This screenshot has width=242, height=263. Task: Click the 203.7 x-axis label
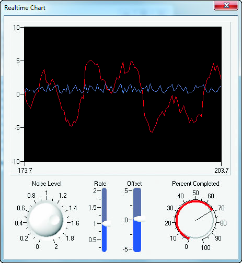click(x=221, y=170)
